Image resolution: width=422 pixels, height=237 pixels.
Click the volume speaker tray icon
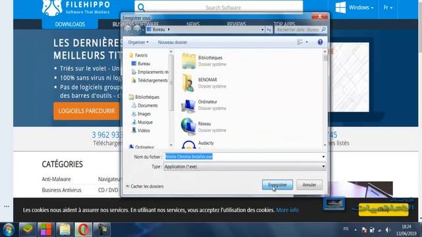[x=388, y=230]
